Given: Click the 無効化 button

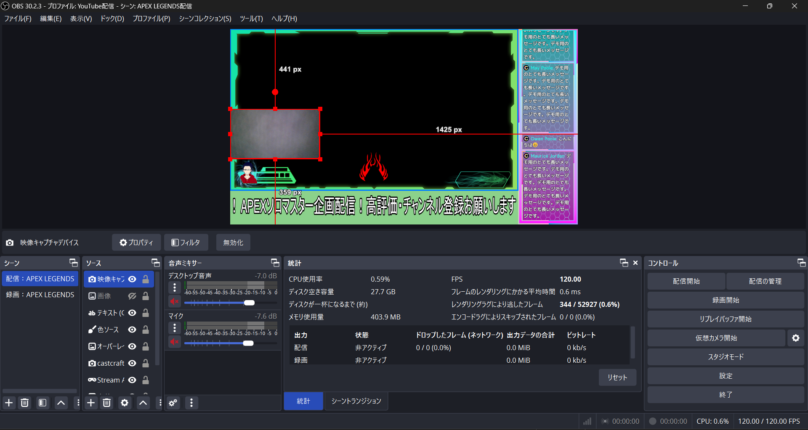Looking at the screenshot, I should coord(233,243).
